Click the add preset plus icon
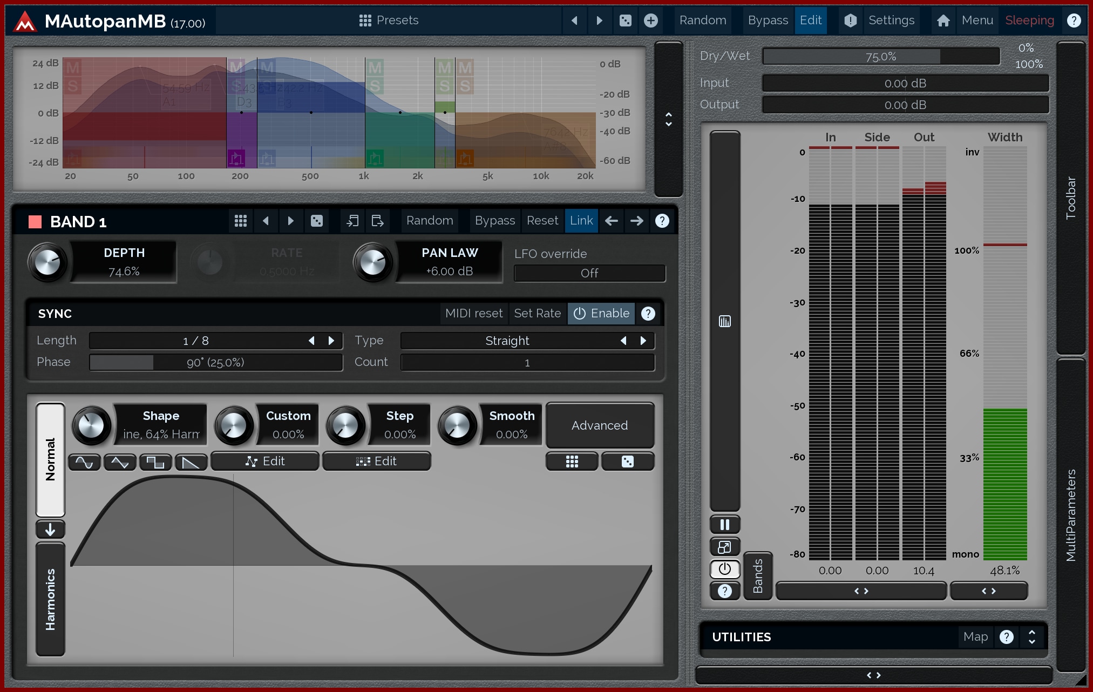The image size is (1093, 692). tap(651, 21)
